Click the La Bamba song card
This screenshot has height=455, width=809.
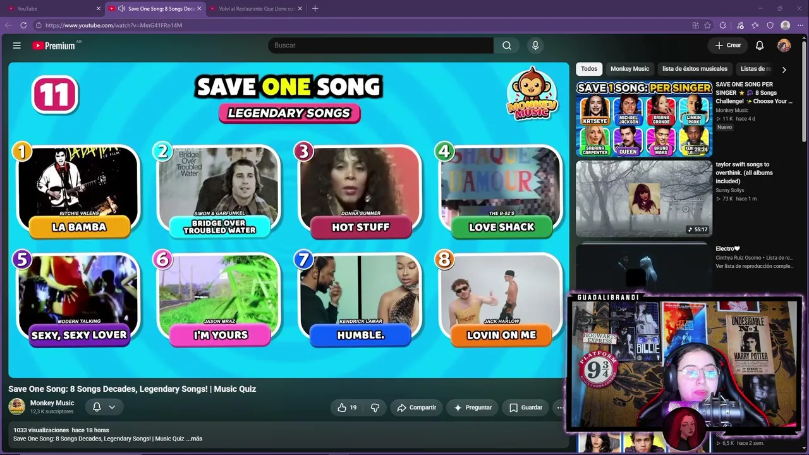78,193
